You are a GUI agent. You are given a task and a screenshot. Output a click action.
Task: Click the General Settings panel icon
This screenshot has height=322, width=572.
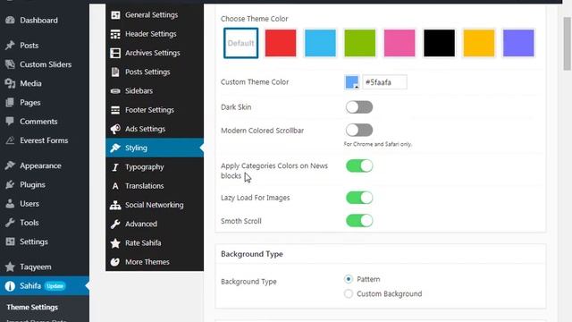click(115, 15)
